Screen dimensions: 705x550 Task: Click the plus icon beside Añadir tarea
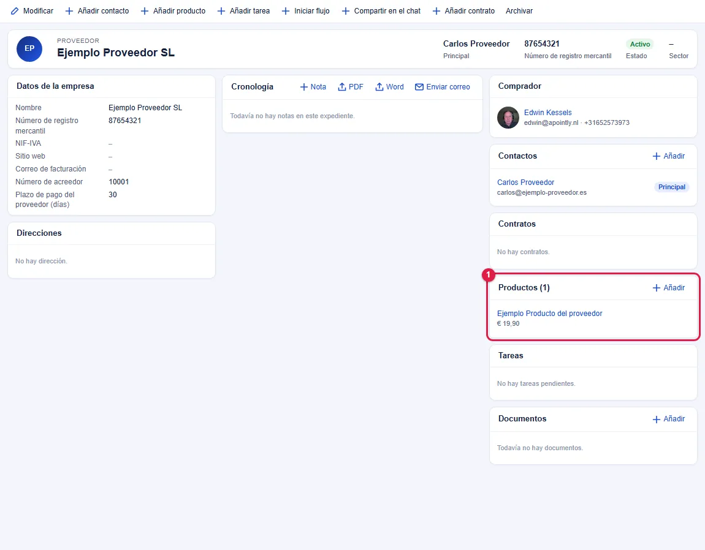[221, 11]
